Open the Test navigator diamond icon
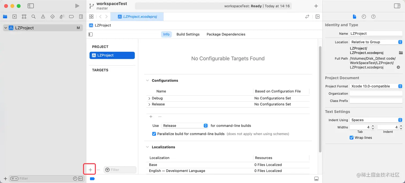Image resolution: width=405 pixels, height=183 pixels. click(x=52, y=17)
